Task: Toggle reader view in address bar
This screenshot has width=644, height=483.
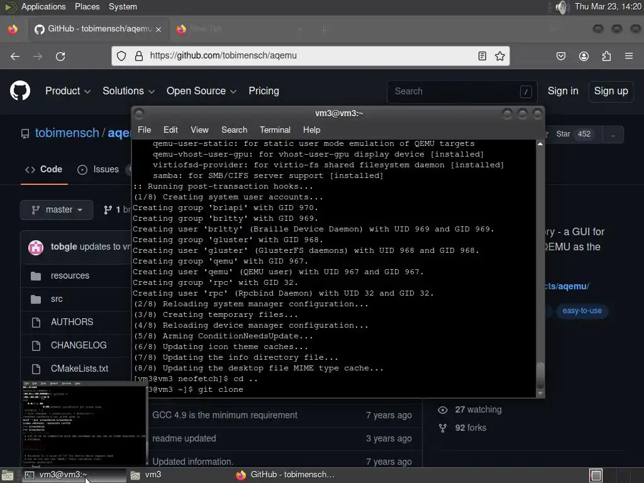Action: (x=482, y=56)
